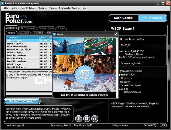Image resolution: width=171 pixels, height=130 pixels.
Task: Click the Delay: unknown status text
Action: [121, 125]
